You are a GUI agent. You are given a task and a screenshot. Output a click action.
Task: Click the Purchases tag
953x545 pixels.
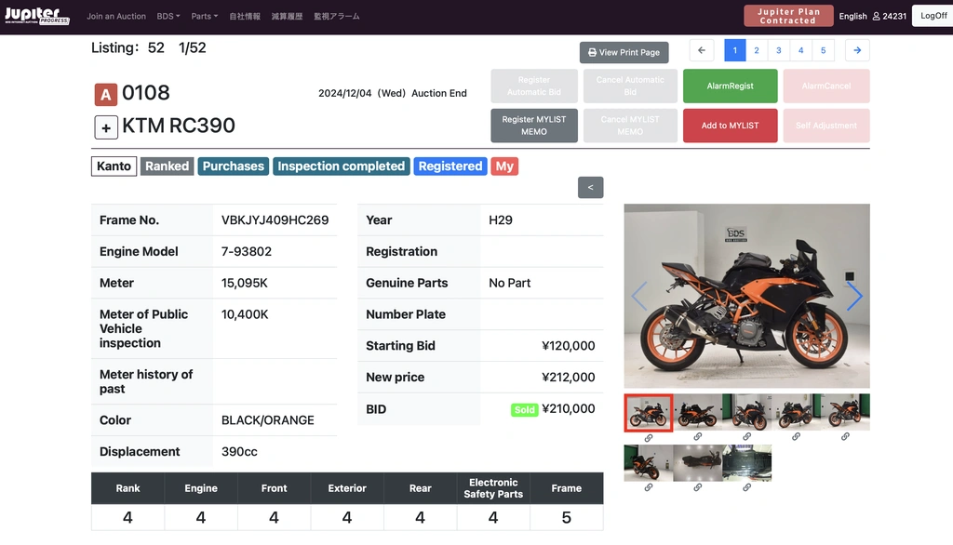point(234,166)
